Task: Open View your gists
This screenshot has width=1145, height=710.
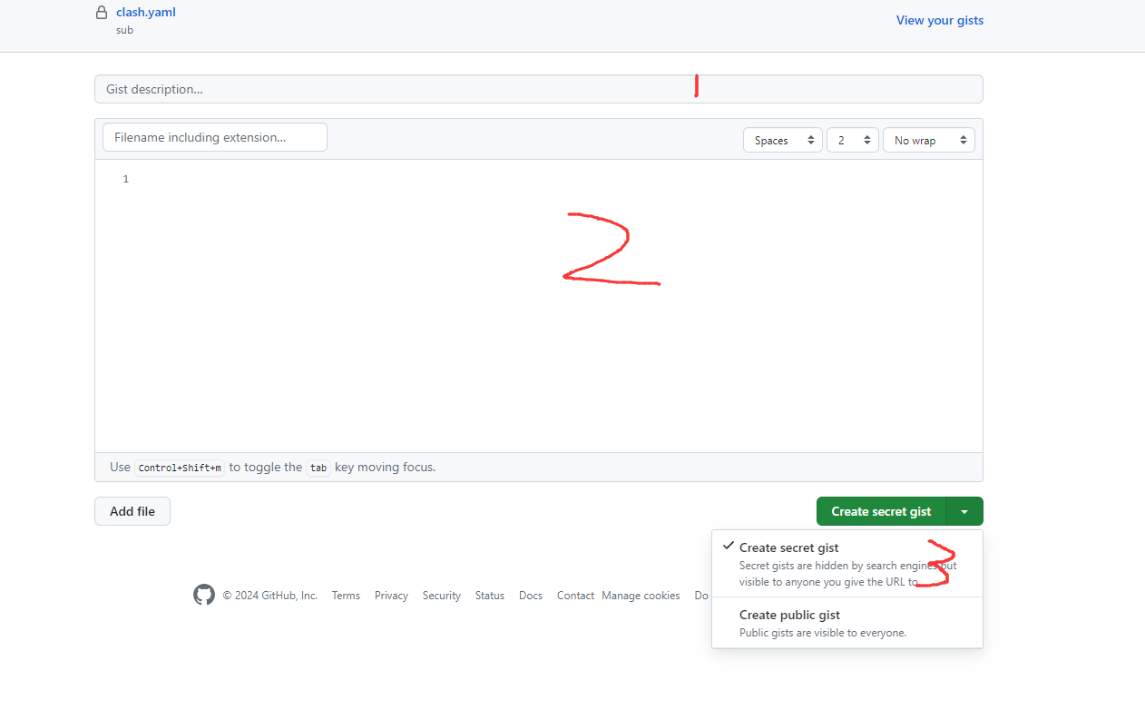Action: (939, 20)
